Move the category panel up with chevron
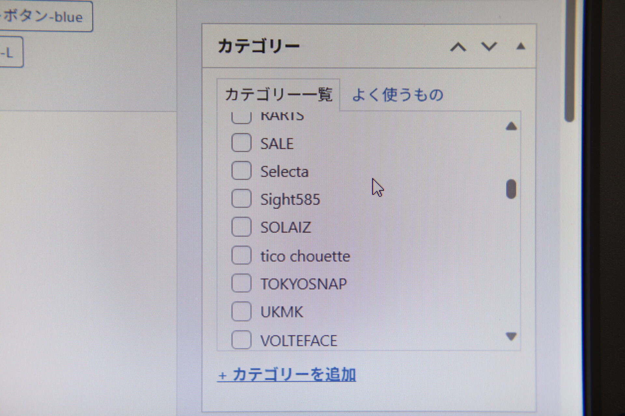 (458, 47)
